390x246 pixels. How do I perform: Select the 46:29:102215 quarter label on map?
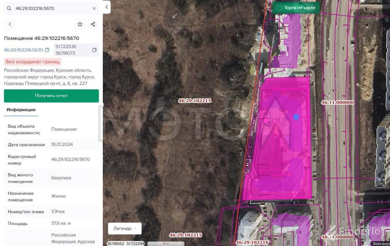[x=194, y=101]
